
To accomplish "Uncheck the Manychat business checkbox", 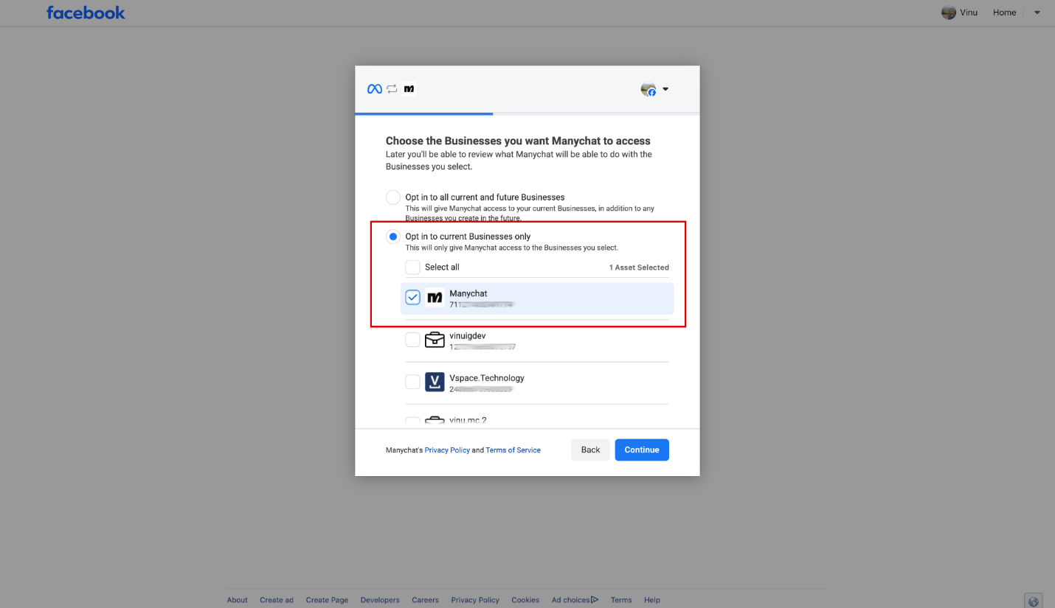I will (412, 297).
